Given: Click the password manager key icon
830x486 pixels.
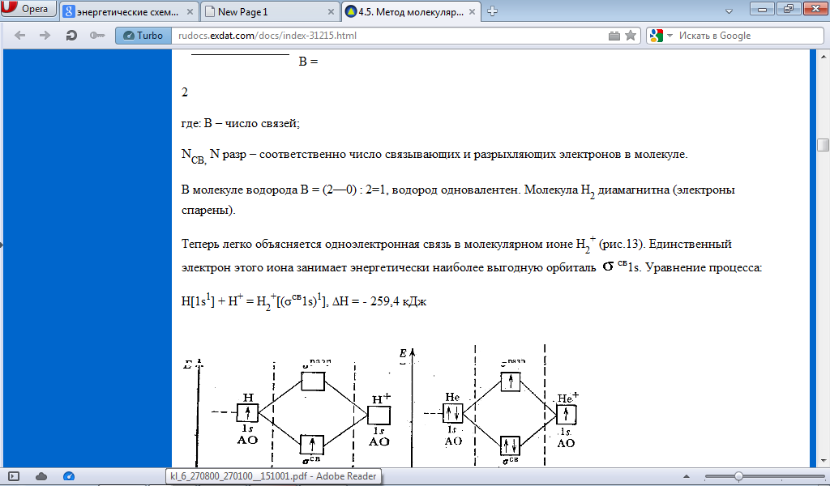Looking at the screenshot, I should coord(97,36).
